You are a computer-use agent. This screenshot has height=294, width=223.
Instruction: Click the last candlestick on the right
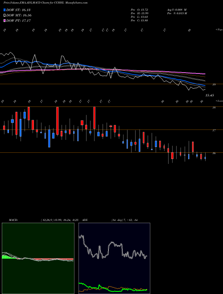coord(205,158)
